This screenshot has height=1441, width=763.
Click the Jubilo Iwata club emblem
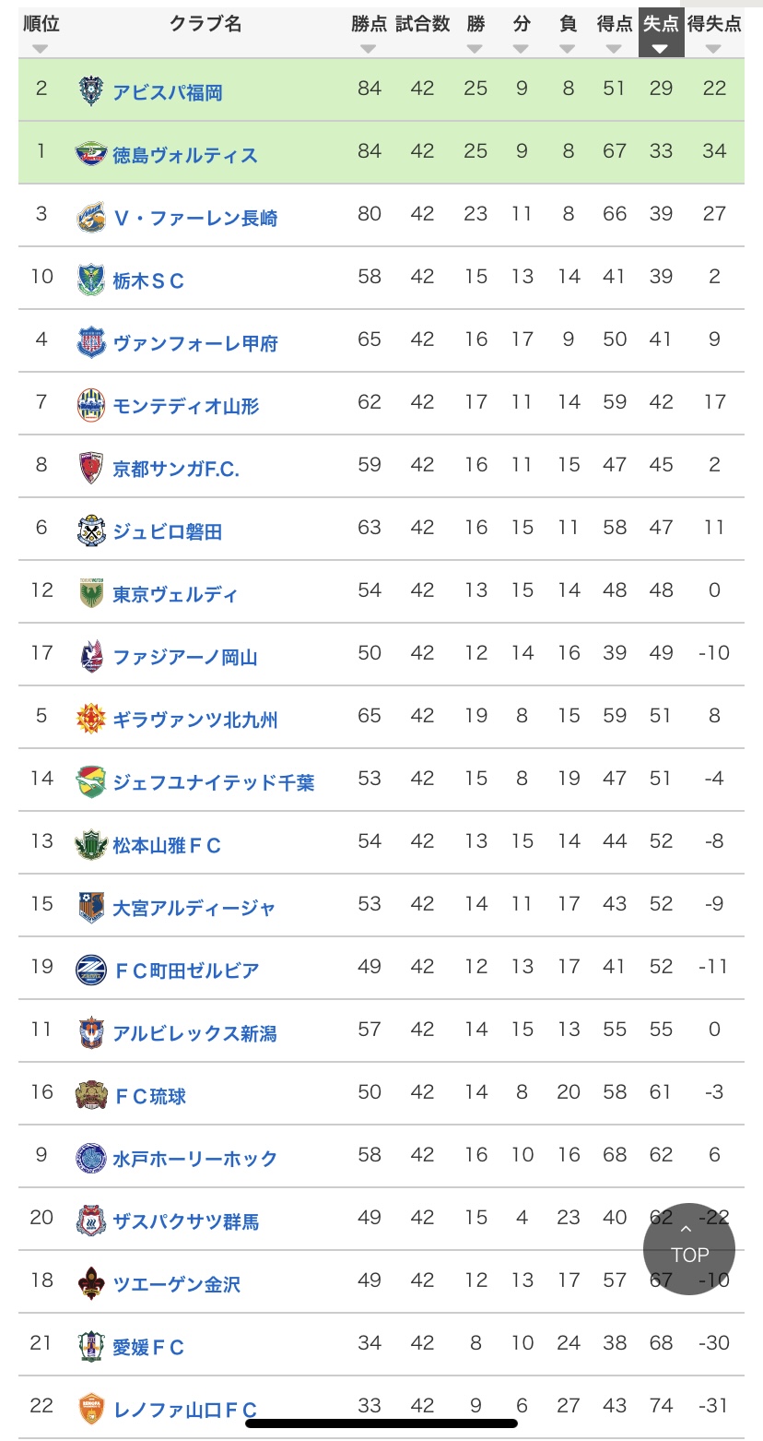tap(91, 530)
